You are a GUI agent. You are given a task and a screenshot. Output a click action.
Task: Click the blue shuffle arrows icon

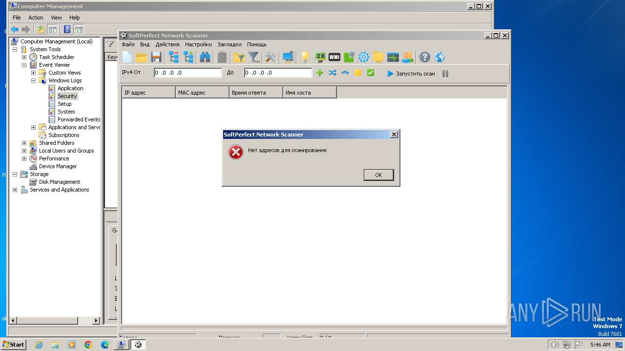(333, 73)
